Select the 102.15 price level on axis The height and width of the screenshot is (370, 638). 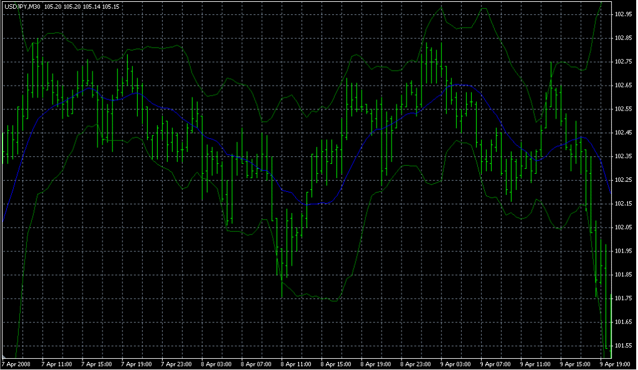click(x=624, y=204)
